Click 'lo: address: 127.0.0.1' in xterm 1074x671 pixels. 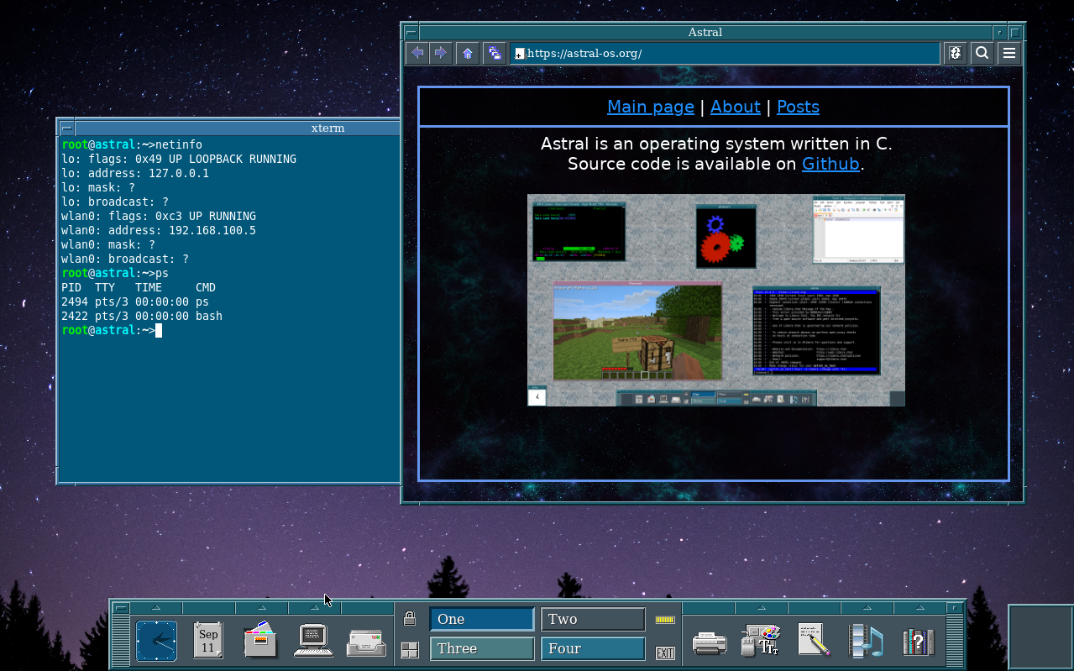click(x=135, y=173)
